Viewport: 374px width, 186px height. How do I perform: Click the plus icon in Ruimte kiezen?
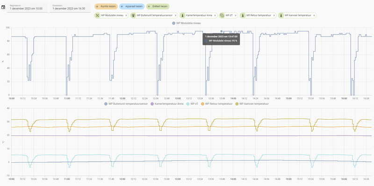tap(97, 7)
